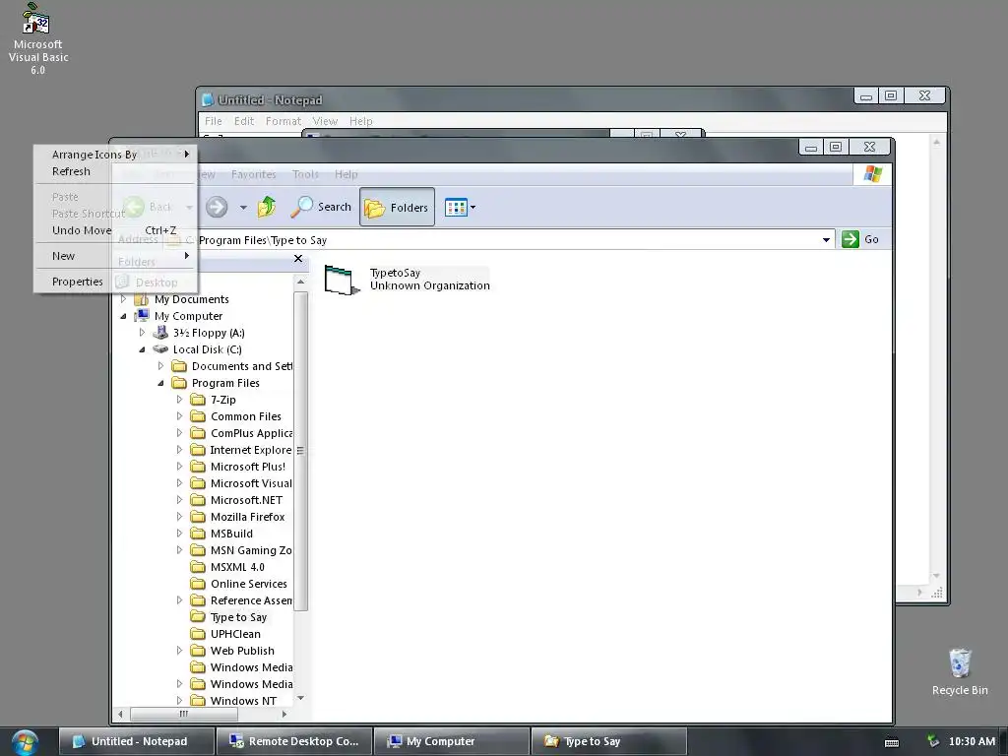The width and height of the screenshot is (1008, 756).
Task: Expand the 3½ Floppy (A:) node
Action: [x=142, y=333]
